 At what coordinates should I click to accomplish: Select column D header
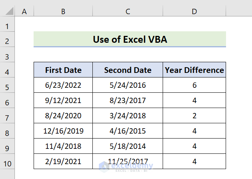pyautogui.click(x=194, y=12)
